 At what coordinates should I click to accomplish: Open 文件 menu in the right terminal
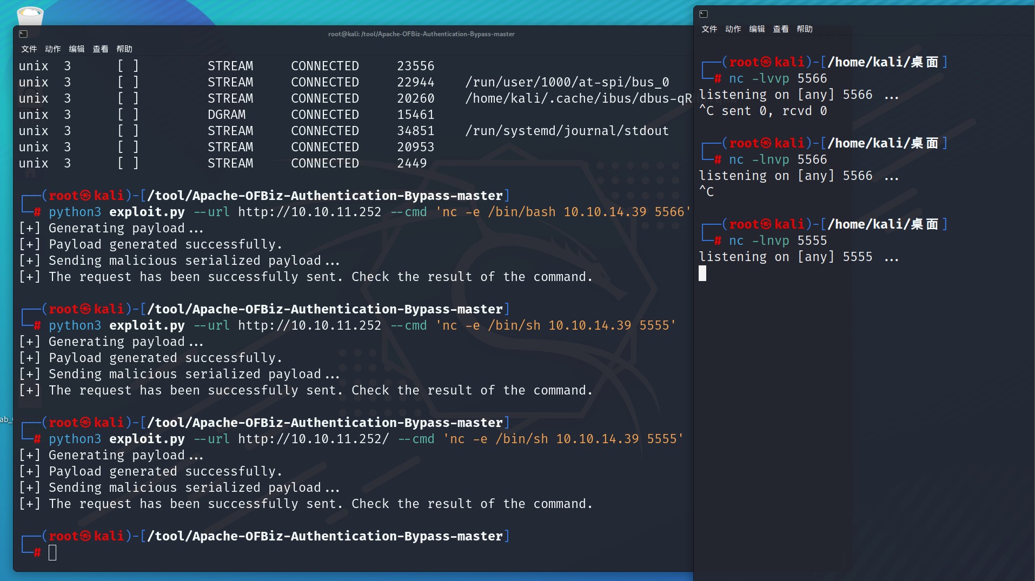click(x=709, y=29)
